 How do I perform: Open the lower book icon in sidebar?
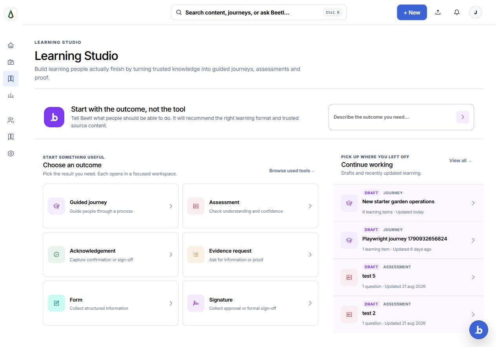(11, 137)
